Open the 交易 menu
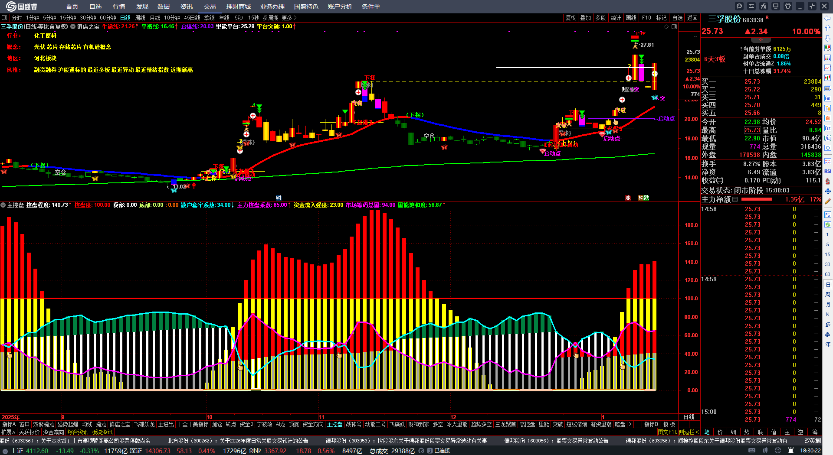 pos(210,6)
